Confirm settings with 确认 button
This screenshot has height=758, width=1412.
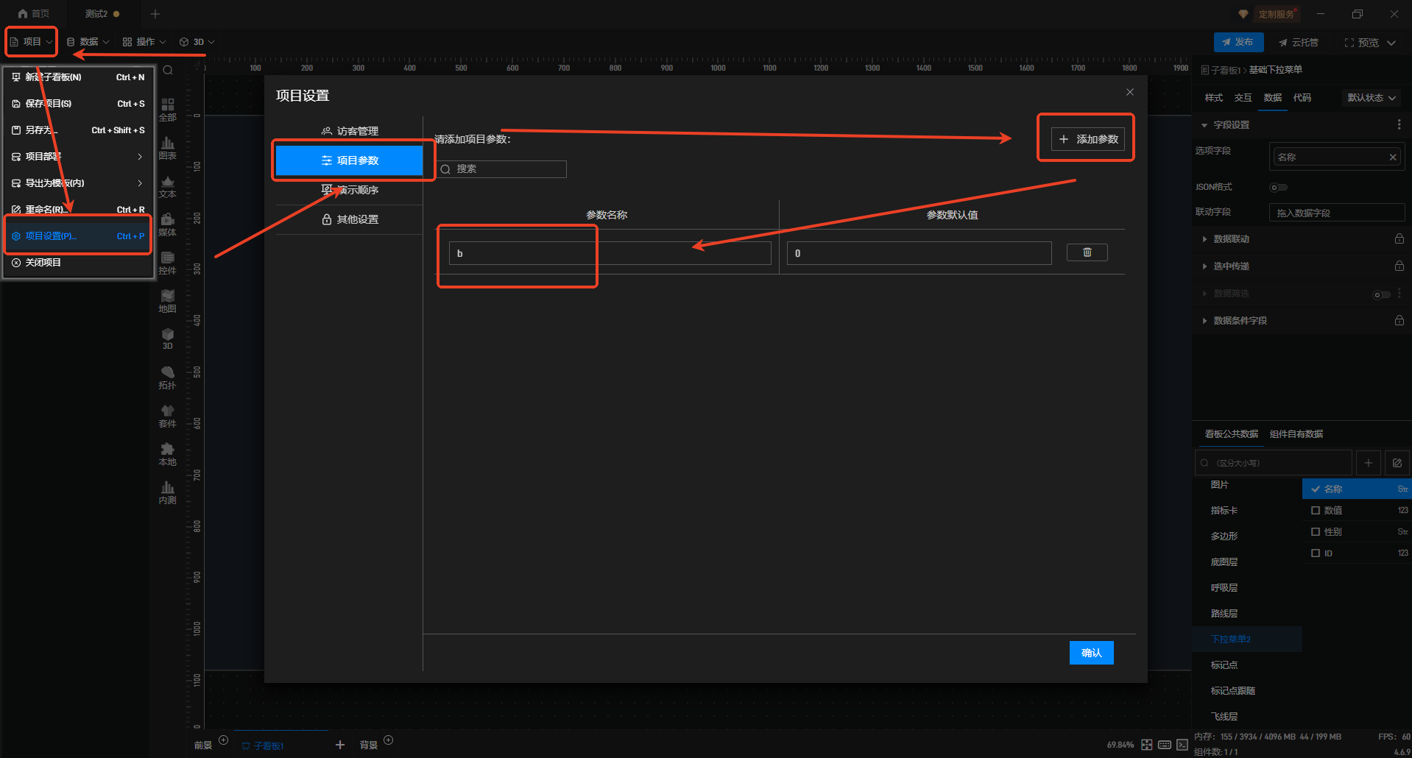tap(1091, 653)
